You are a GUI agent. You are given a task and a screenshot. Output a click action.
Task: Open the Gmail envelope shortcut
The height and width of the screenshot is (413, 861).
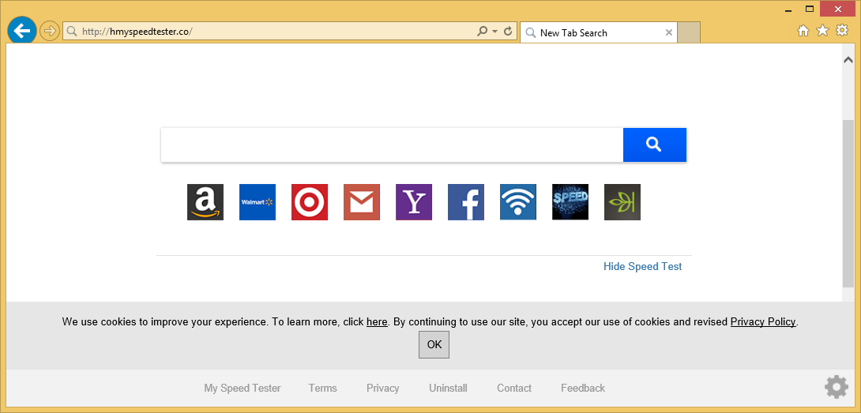click(x=362, y=202)
